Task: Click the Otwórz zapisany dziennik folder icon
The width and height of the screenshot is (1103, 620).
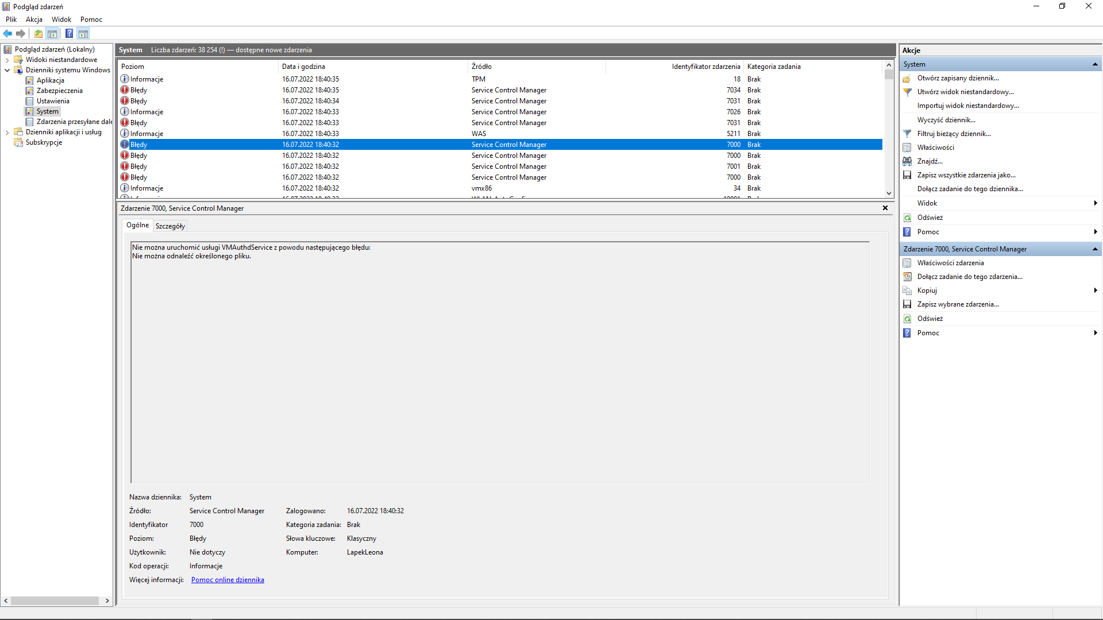Action: (907, 78)
